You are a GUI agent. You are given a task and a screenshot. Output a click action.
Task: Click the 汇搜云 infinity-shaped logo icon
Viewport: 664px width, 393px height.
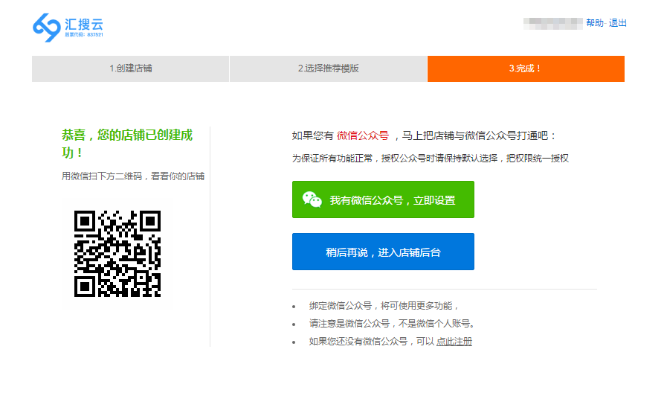(46, 27)
